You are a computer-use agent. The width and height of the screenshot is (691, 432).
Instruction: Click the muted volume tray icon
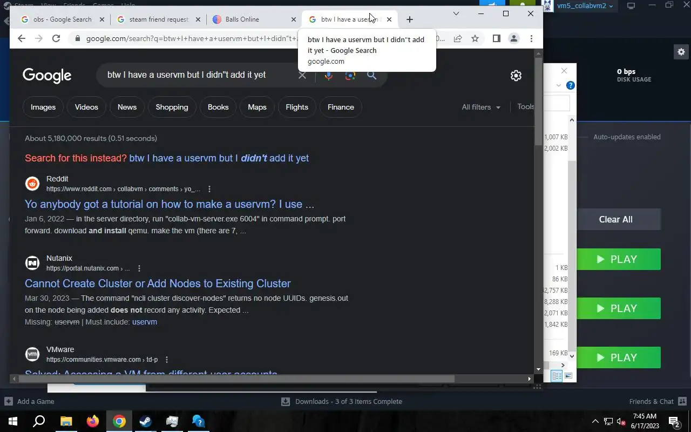tap(621, 422)
